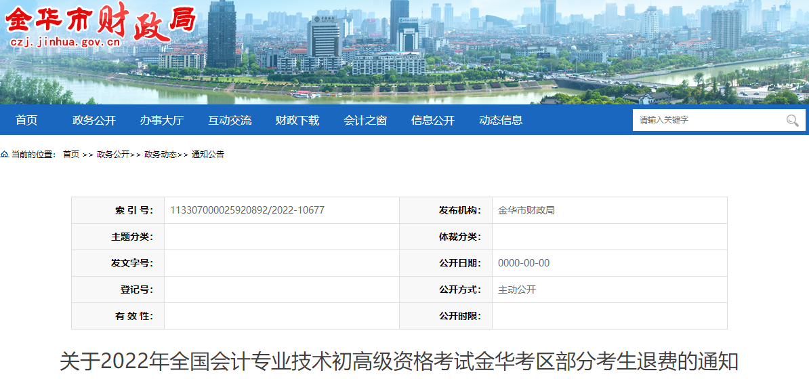
Task: Click 信息公开 in the blue navigation bar
Action: 433,120
